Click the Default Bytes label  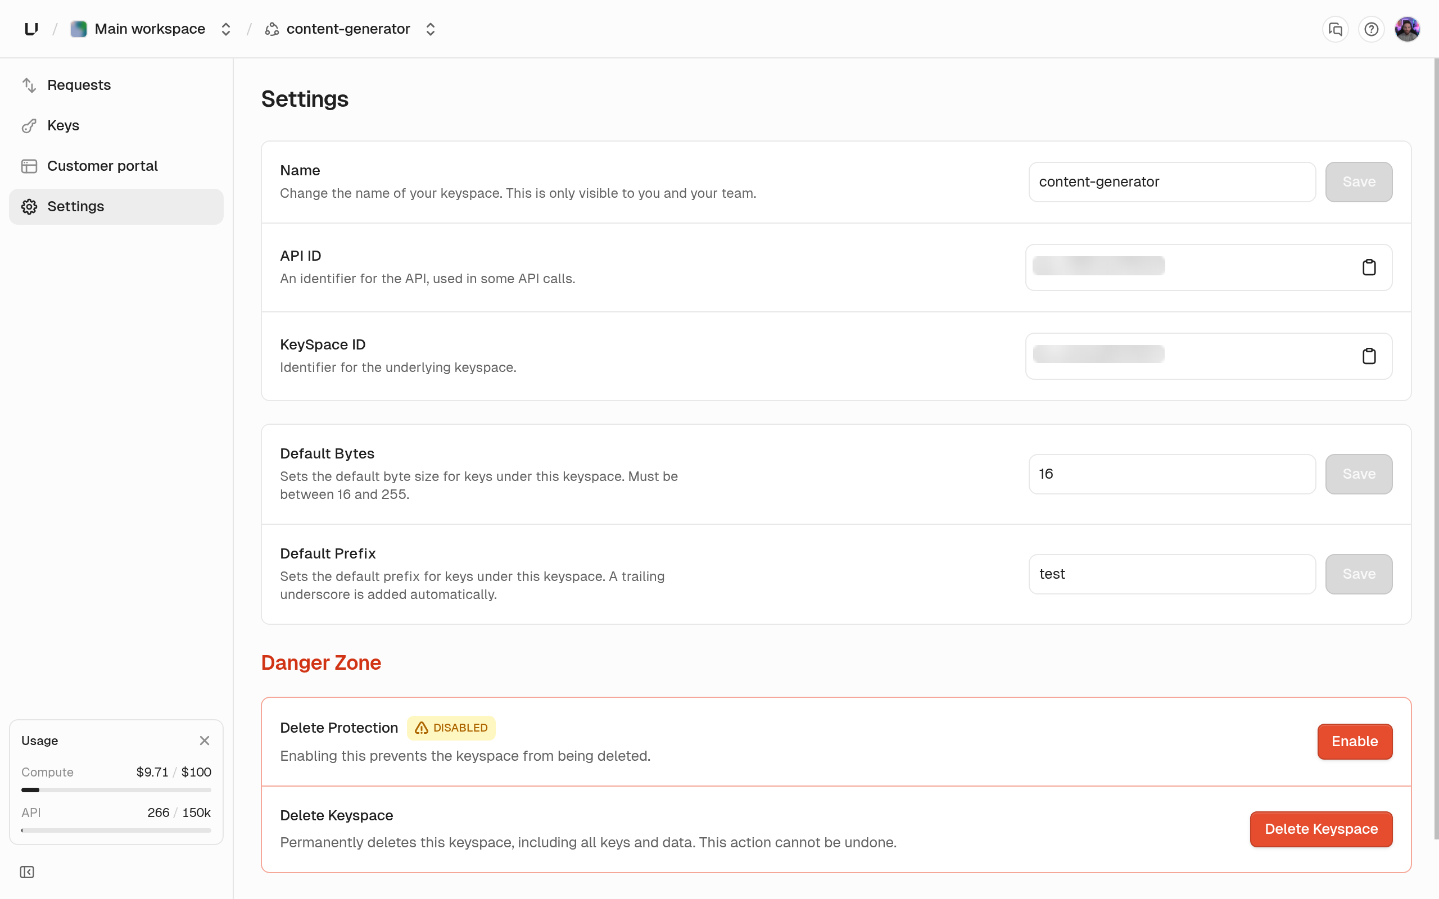point(327,453)
